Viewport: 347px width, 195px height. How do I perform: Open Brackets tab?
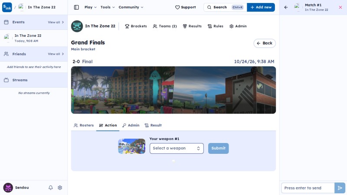[136, 26]
